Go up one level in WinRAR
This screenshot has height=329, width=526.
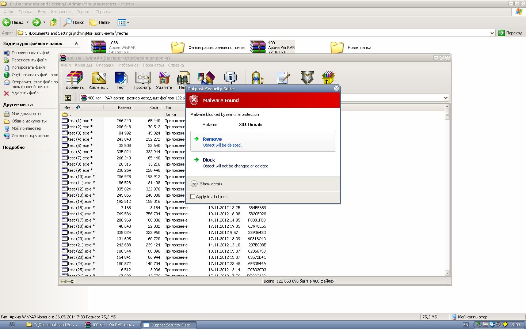point(68,98)
